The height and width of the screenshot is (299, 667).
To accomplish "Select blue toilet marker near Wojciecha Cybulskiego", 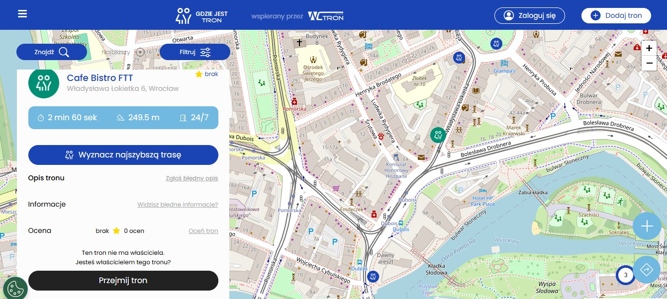I will [x=373, y=276].
